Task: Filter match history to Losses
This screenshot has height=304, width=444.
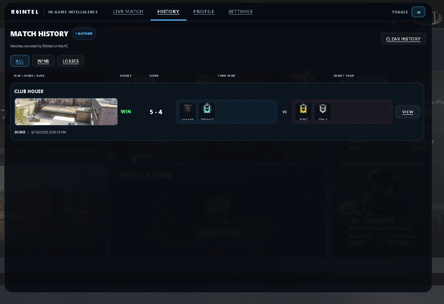Action: pos(71,61)
